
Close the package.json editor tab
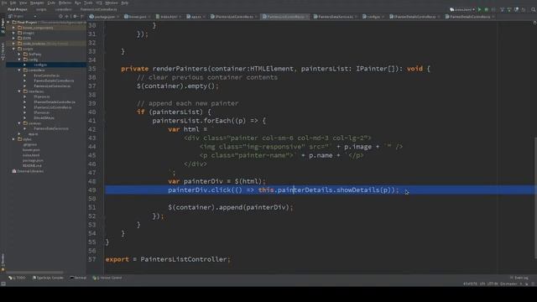(117, 17)
